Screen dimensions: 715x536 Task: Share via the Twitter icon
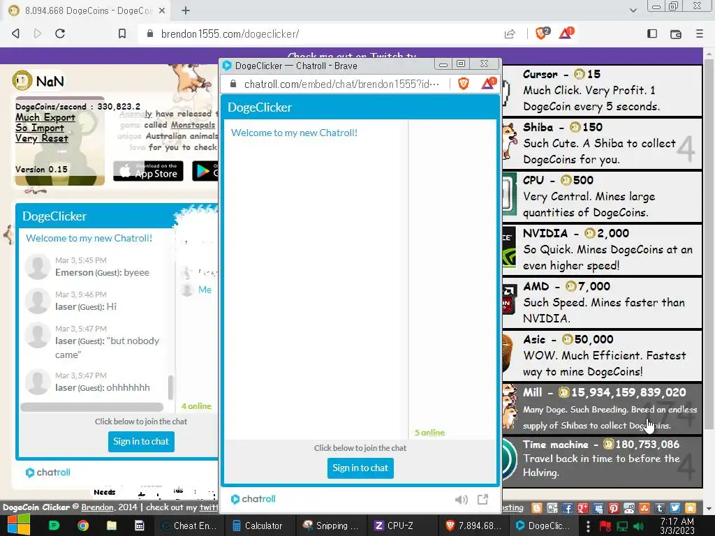click(x=675, y=508)
